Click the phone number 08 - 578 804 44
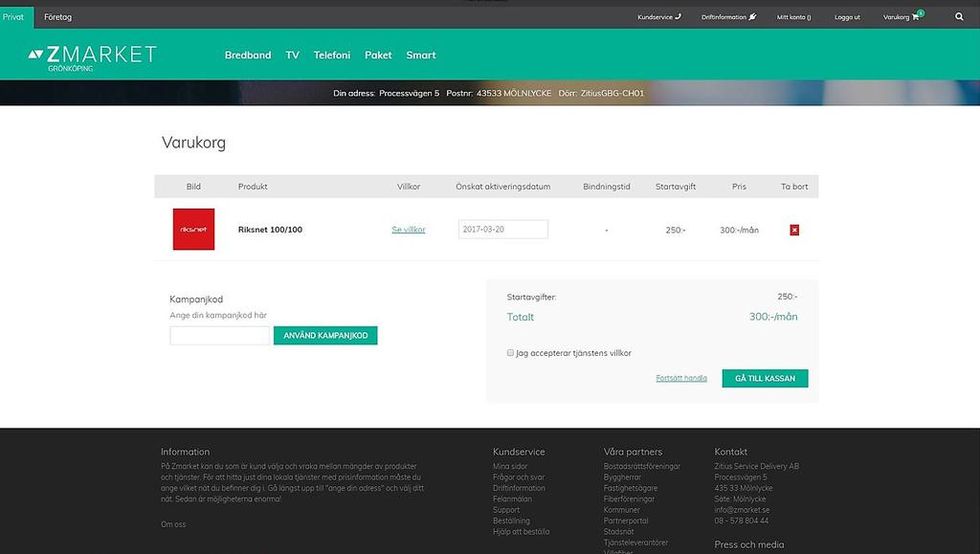980x554 pixels. pos(742,521)
